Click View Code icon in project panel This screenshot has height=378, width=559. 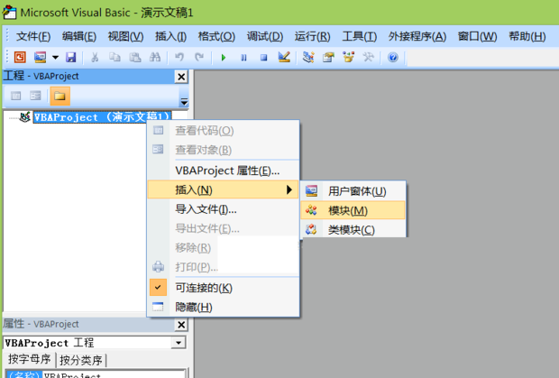[15, 96]
